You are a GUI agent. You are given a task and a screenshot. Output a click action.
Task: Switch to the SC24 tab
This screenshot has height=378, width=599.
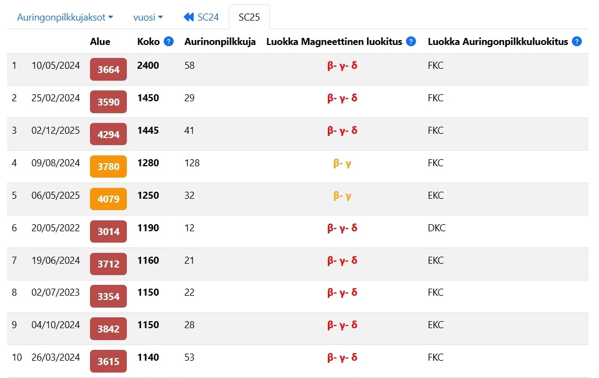tap(202, 17)
